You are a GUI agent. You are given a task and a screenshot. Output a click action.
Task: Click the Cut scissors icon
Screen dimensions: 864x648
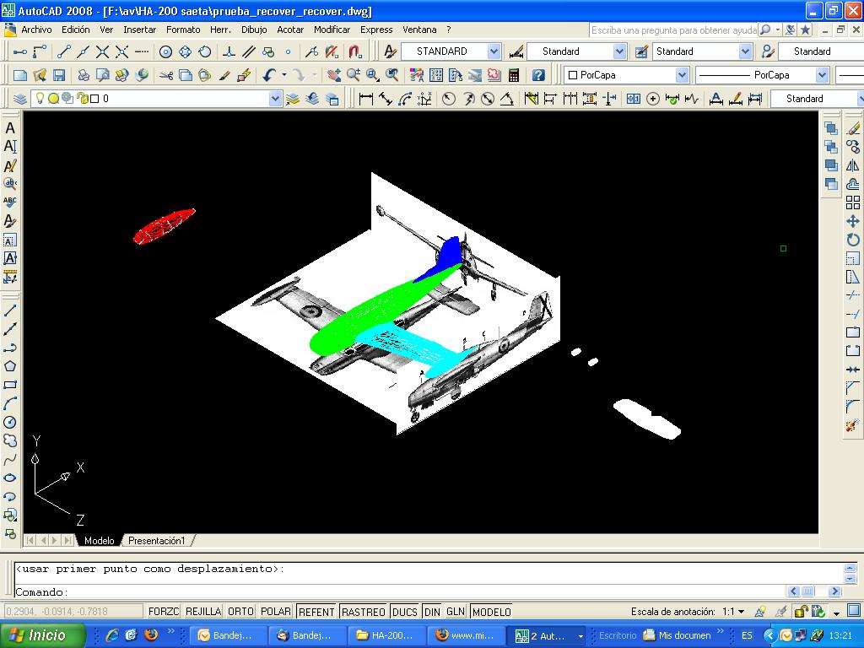pos(165,75)
